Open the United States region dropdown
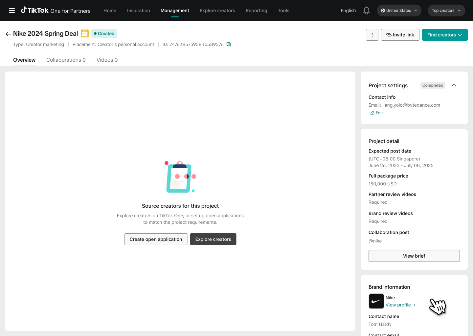 [399, 10]
